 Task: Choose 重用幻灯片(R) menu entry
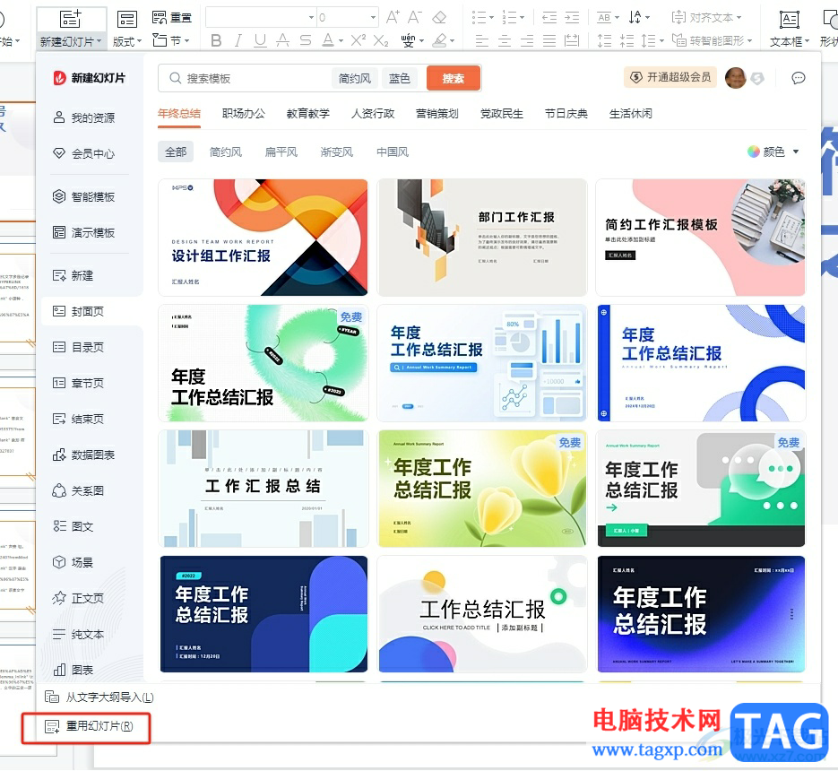point(89,726)
